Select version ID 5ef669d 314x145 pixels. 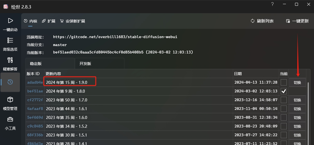[35, 118]
